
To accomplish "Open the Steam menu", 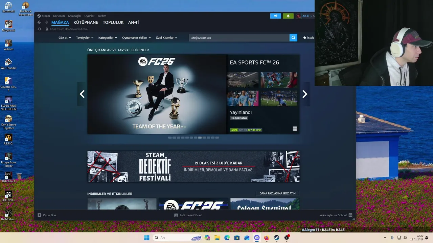I will (46, 16).
